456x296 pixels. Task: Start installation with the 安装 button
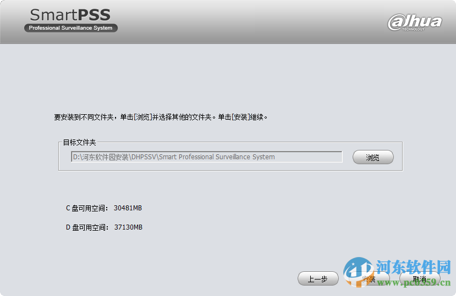pyautogui.click(x=369, y=279)
